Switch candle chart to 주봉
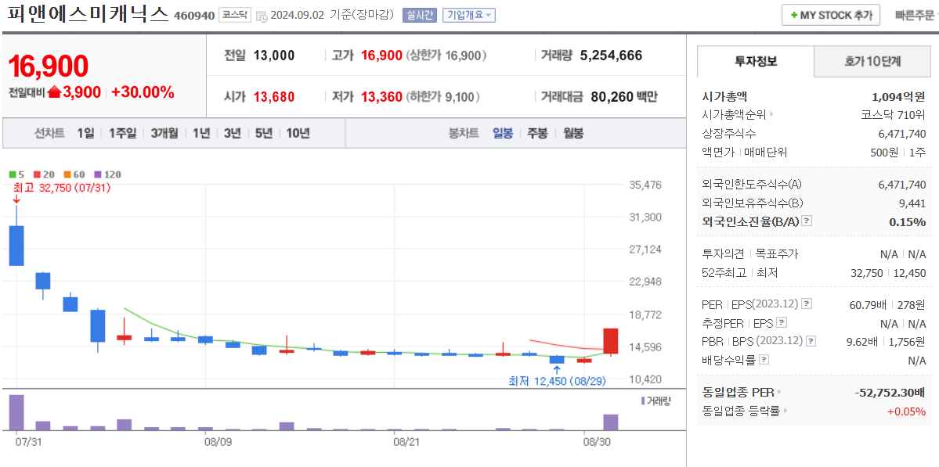The width and height of the screenshot is (939, 467). (x=537, y=133)
